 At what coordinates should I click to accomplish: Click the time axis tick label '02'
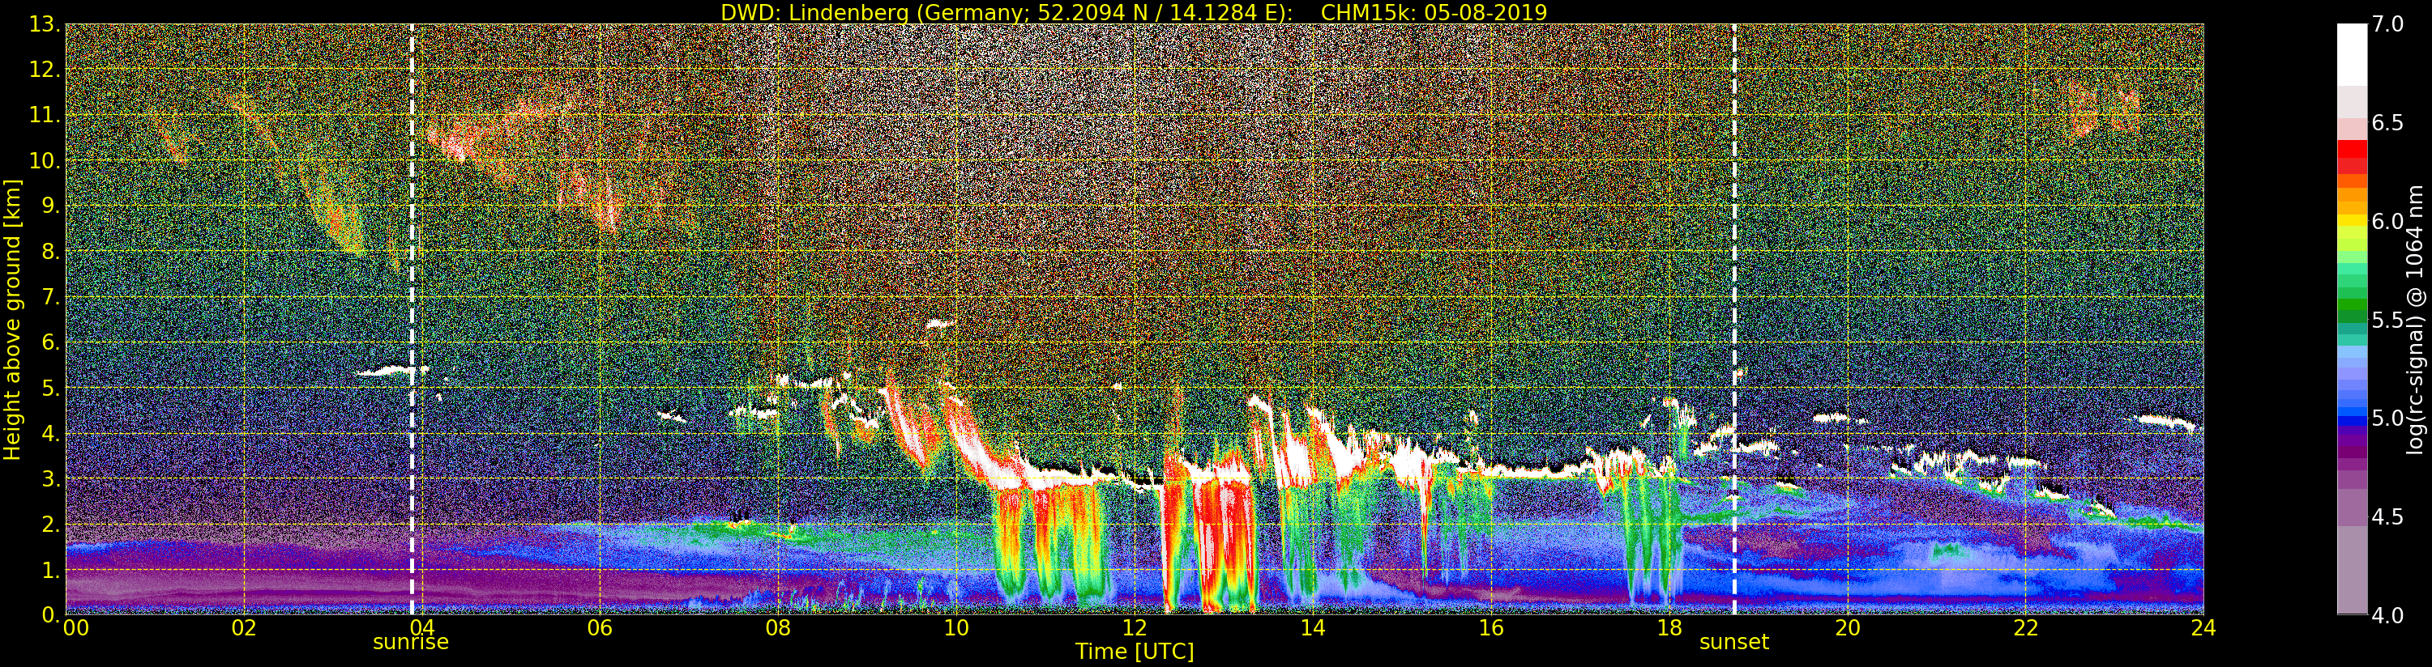(x=244, y=627)
